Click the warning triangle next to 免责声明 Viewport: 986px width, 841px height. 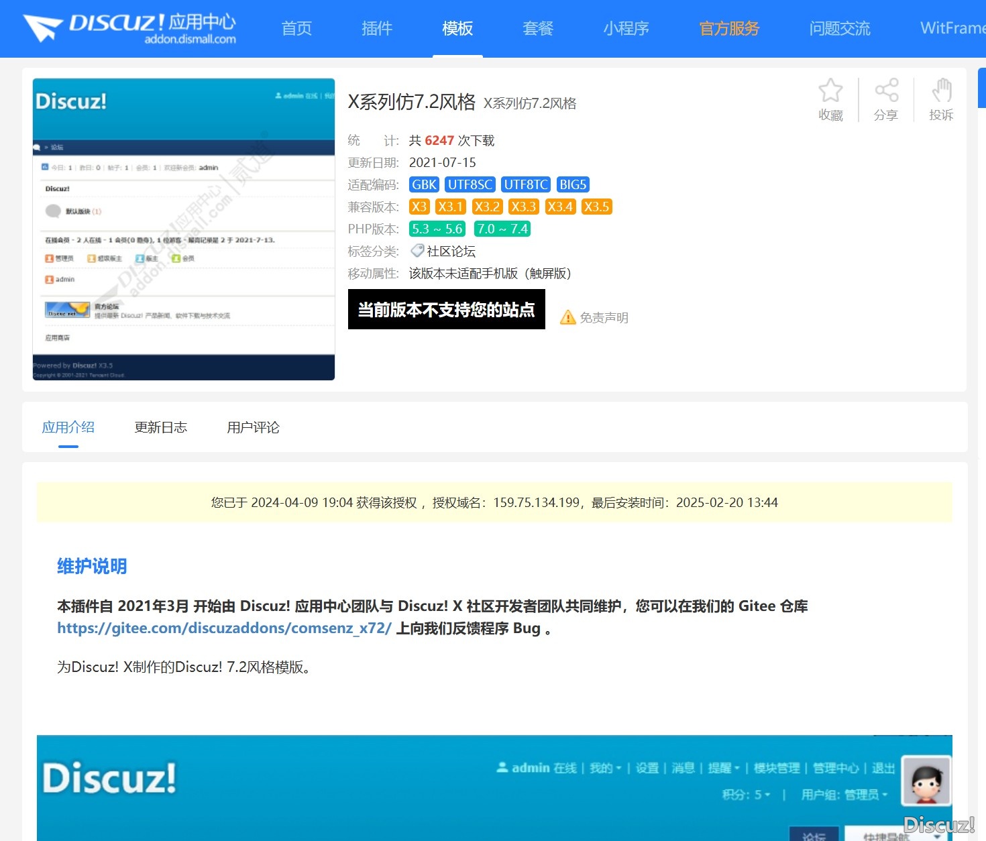[568, 317]
